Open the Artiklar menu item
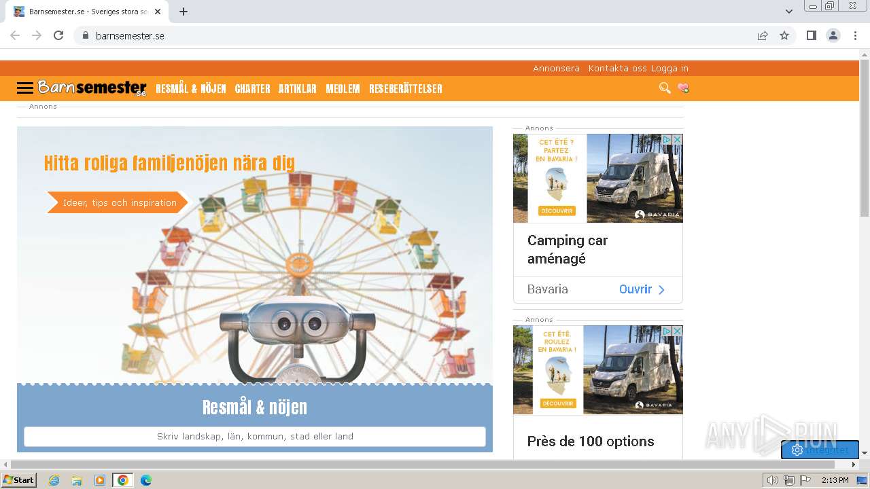This screenshot has height=489, width=870. (298, 89)
